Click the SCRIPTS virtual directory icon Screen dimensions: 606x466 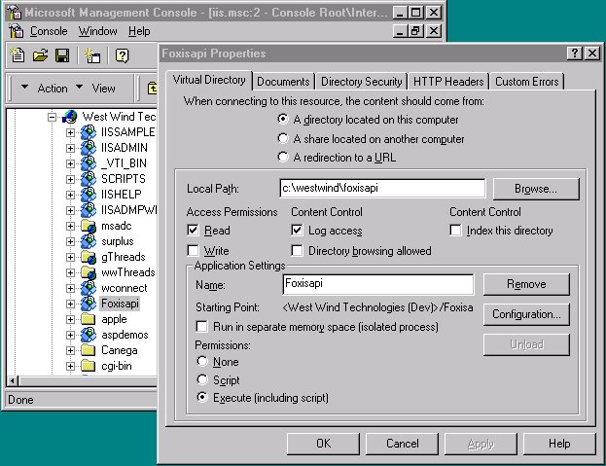point(89,178)
